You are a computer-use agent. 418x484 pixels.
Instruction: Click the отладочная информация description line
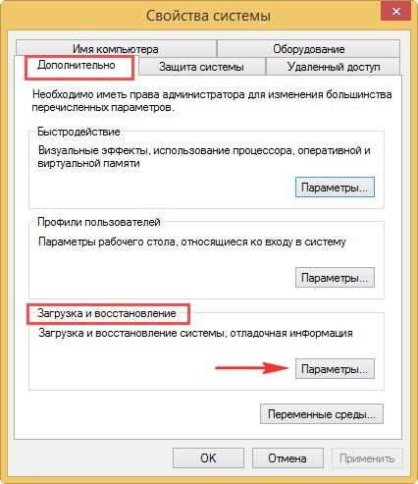(x=195, y=333)
